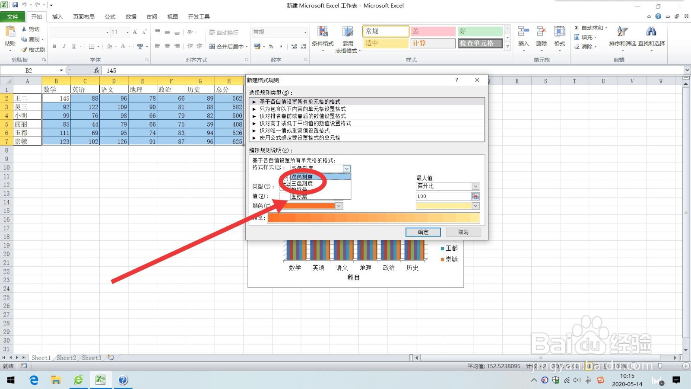Viewport: 691px width, 389px height.
Task: Toggle italic formatting (I)
Action: [64, 46]
